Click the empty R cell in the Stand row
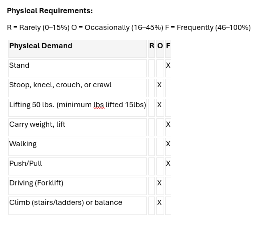Image resolution: width=262 pixels, height=230 pixels. 152,68
